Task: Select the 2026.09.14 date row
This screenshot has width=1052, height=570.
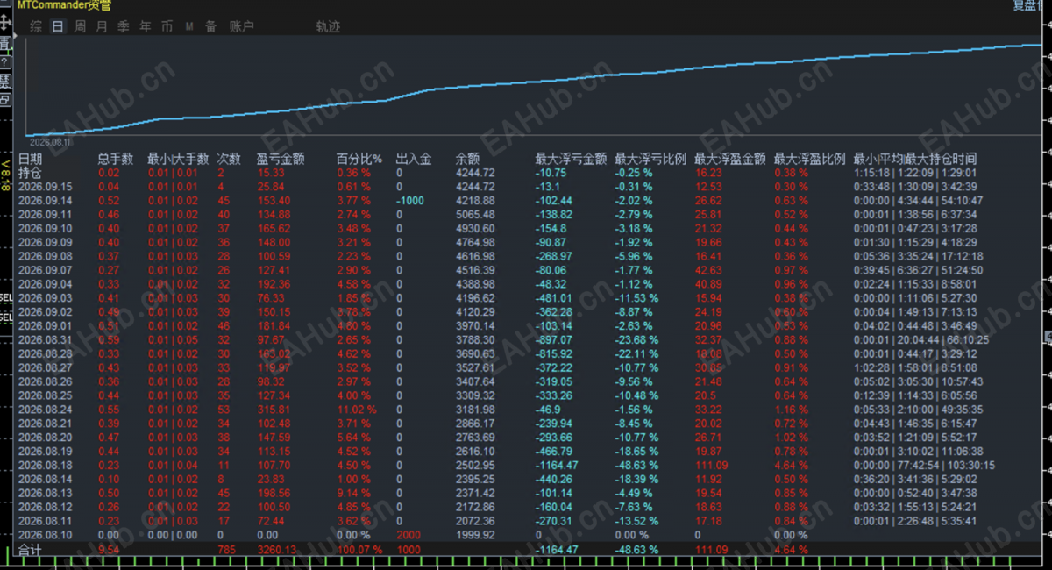Action: [x=45, y=201]
